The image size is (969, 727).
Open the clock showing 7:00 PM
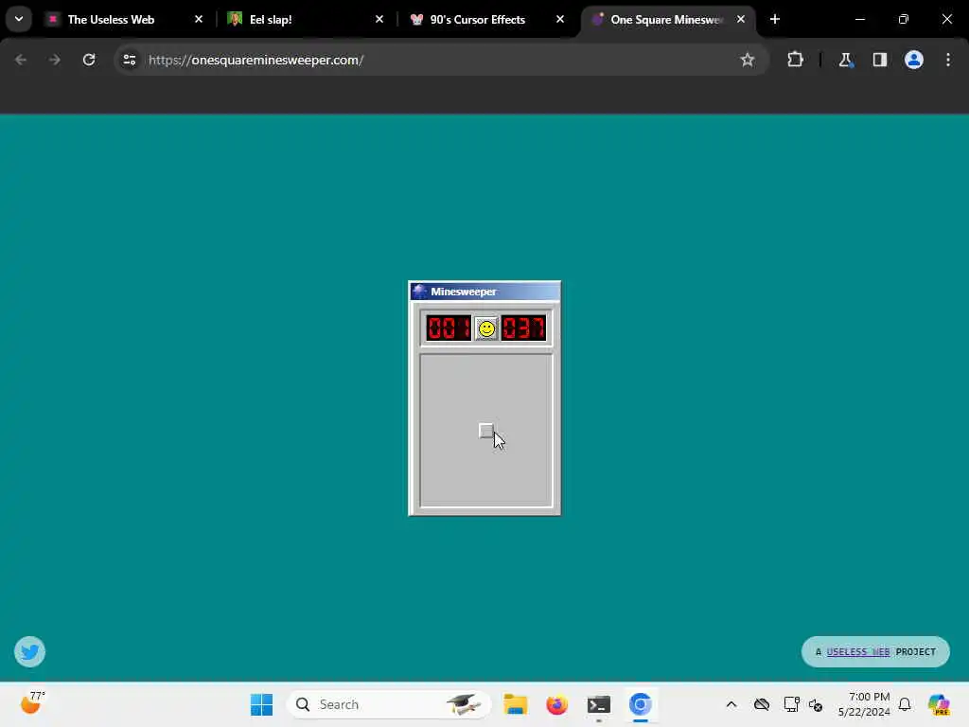click(864, 704)
